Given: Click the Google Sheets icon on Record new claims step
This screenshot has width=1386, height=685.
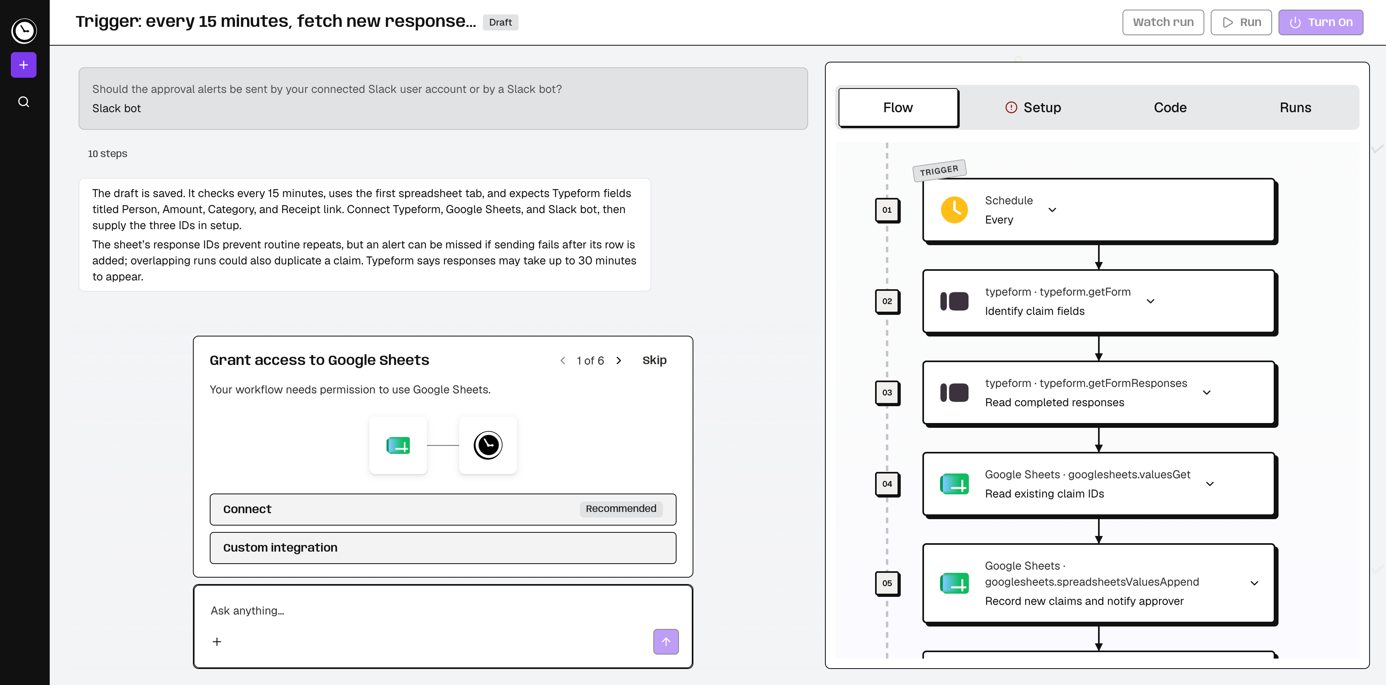Looking at the screenshot, I should point(954,584).
